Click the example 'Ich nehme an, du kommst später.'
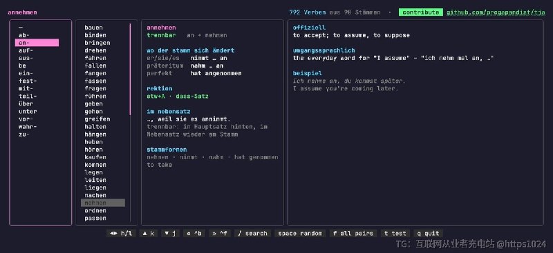 pos(349,81)
